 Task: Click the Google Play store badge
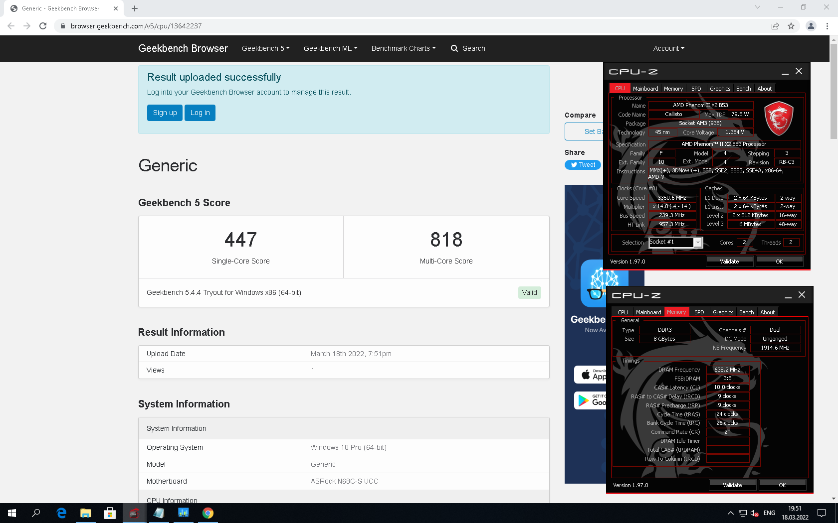point(591,400)
